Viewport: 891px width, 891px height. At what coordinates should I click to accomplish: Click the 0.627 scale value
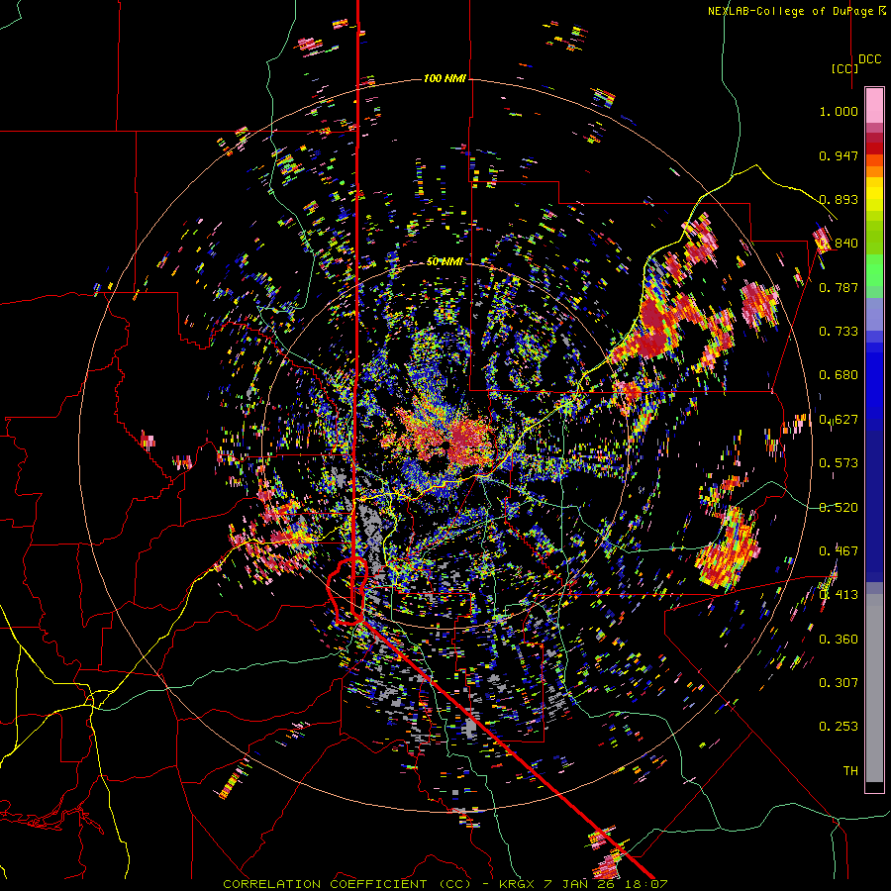point(839,420)
